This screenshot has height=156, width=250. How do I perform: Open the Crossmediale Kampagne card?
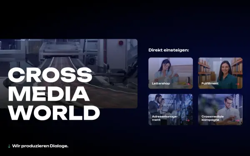[x=220, y=109]
